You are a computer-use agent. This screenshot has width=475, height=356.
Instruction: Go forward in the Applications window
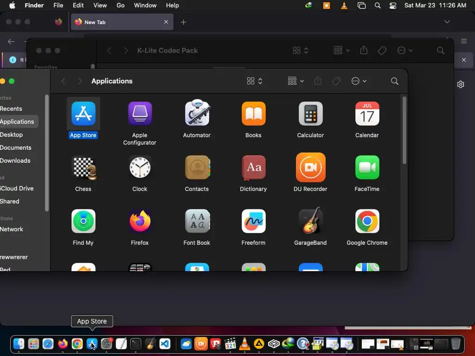(80, 81)
